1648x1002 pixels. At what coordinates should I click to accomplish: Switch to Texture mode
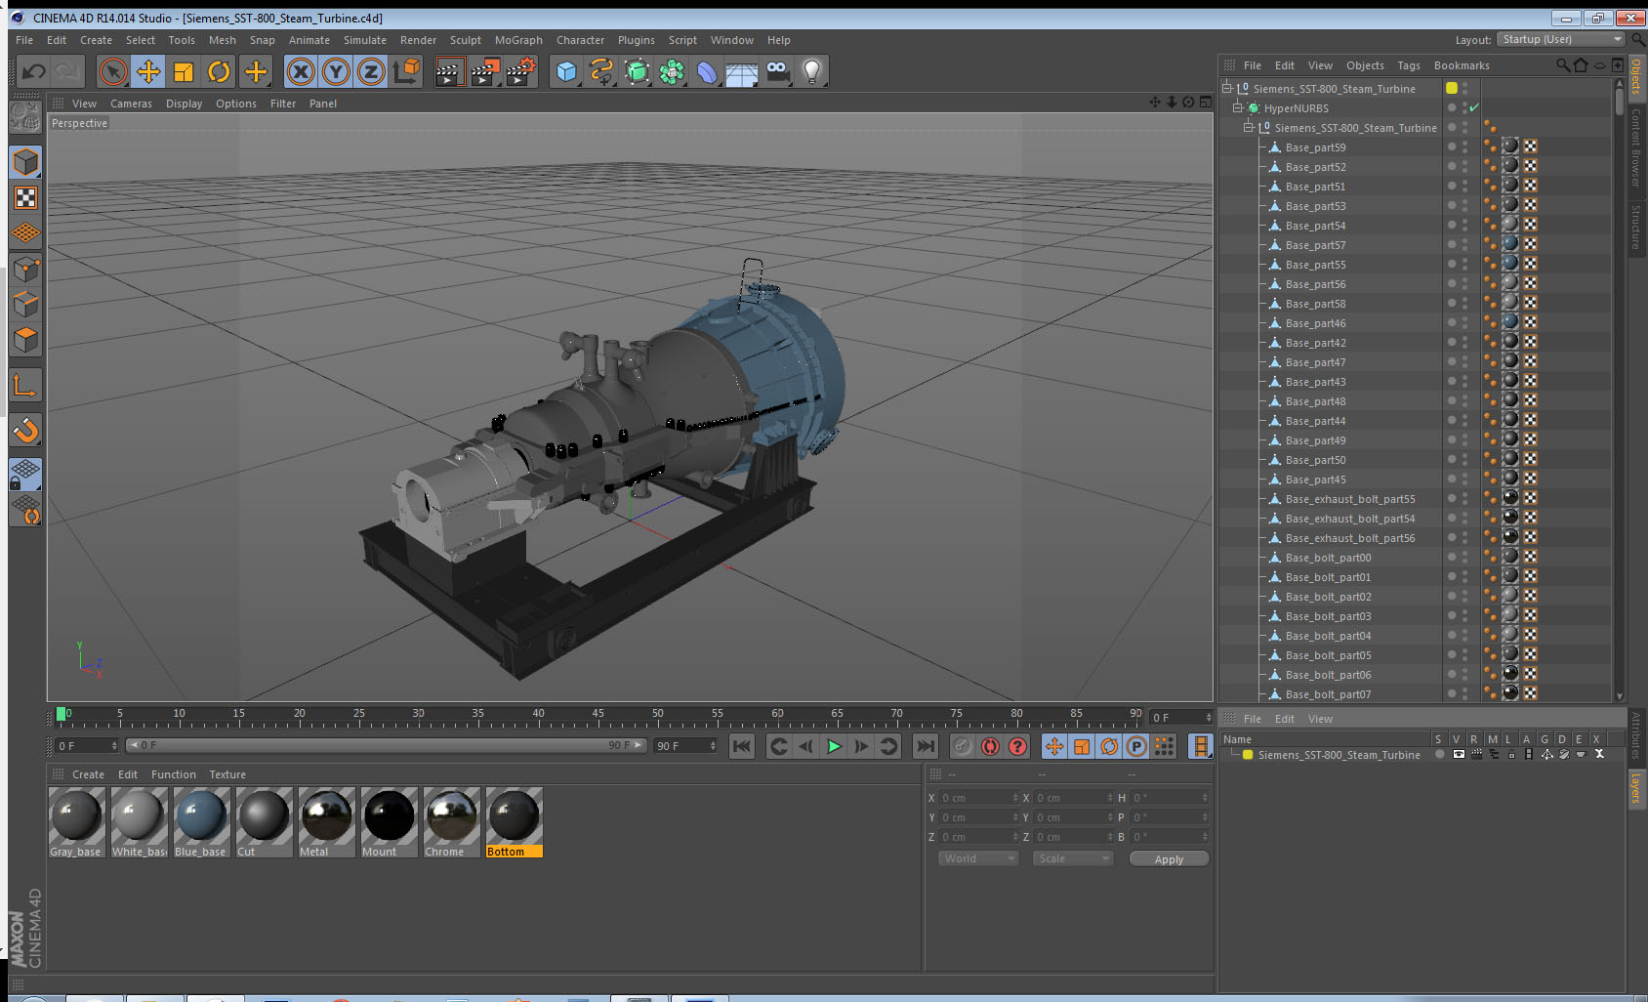coord(25,198)
